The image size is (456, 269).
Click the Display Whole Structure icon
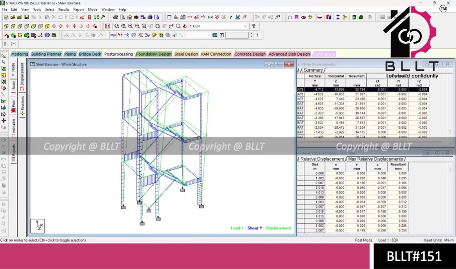[107, 26]
